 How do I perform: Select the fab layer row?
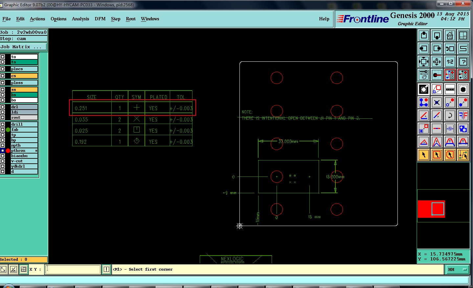pyautogui.click(x=24, y=130)
